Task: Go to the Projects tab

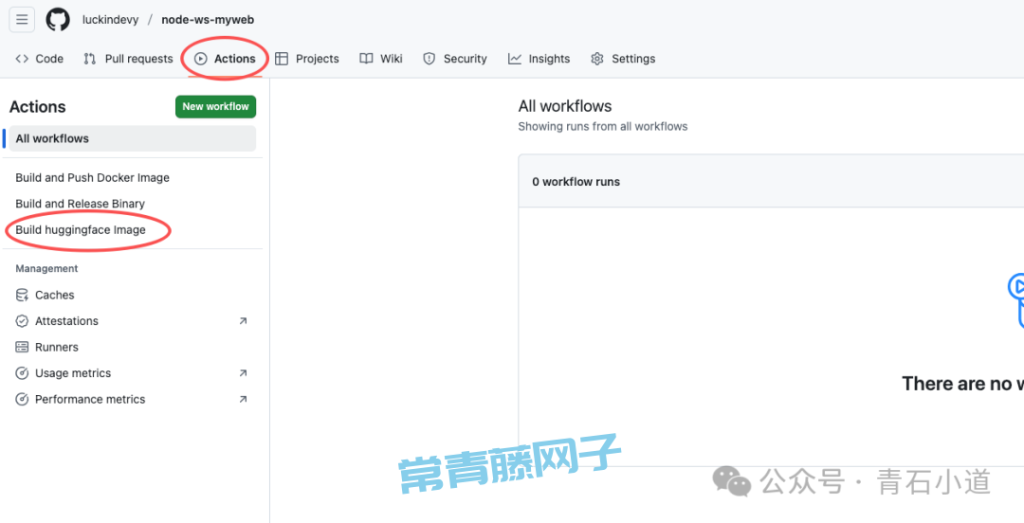Action: (x=307, y=59)
